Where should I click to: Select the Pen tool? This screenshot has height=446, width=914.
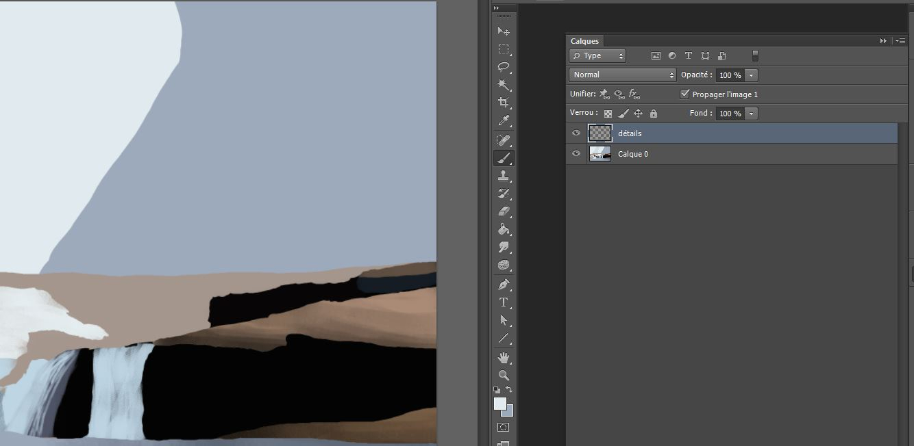point(503,284)
